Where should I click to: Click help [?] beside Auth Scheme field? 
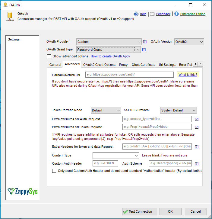[197, 163]
